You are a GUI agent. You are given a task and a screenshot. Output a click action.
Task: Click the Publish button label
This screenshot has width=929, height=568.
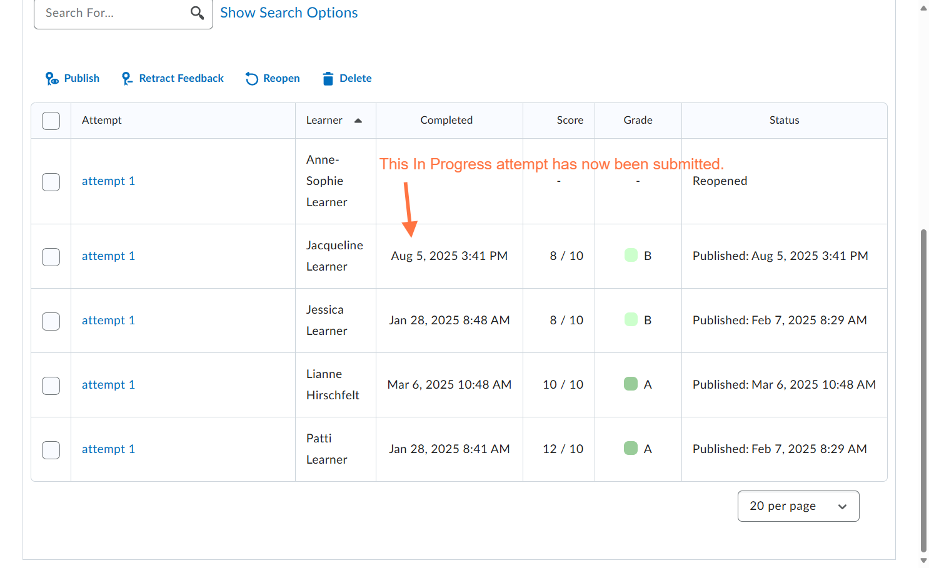(x=82, y=78)
